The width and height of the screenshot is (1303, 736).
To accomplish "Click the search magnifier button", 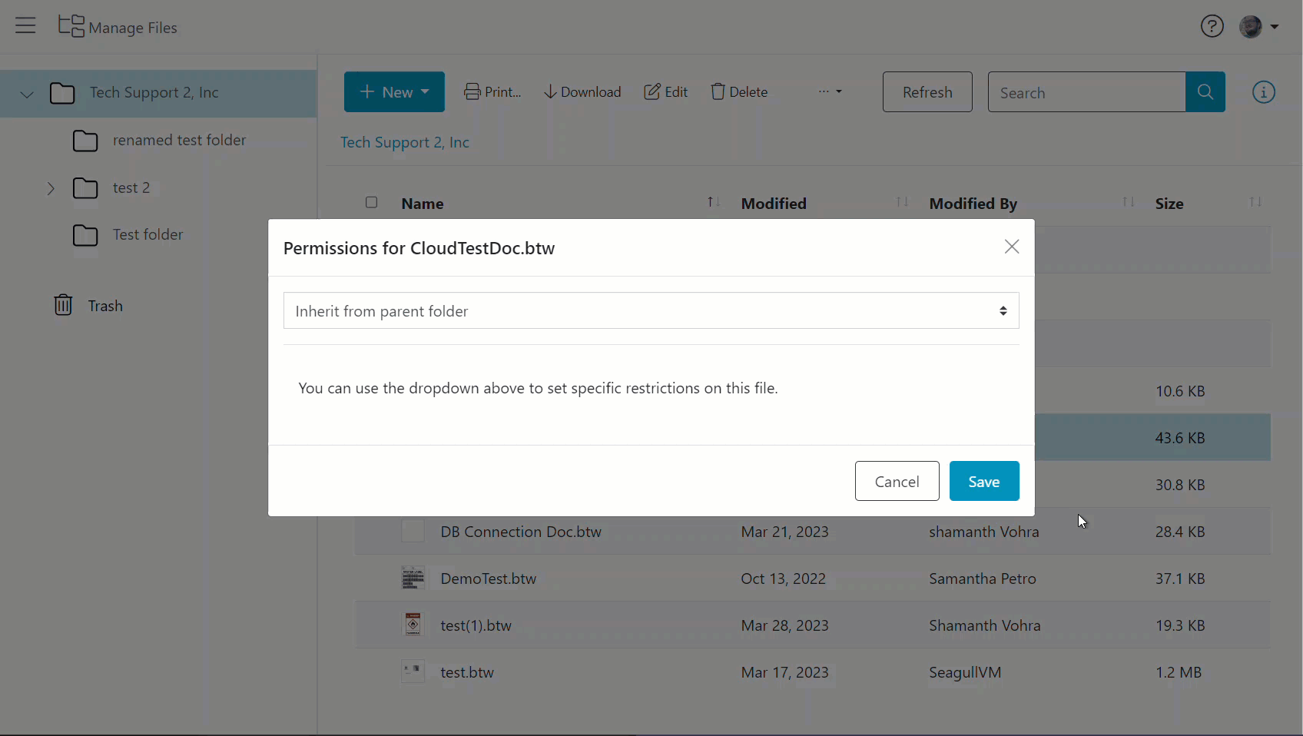I will click(1205, 92).
